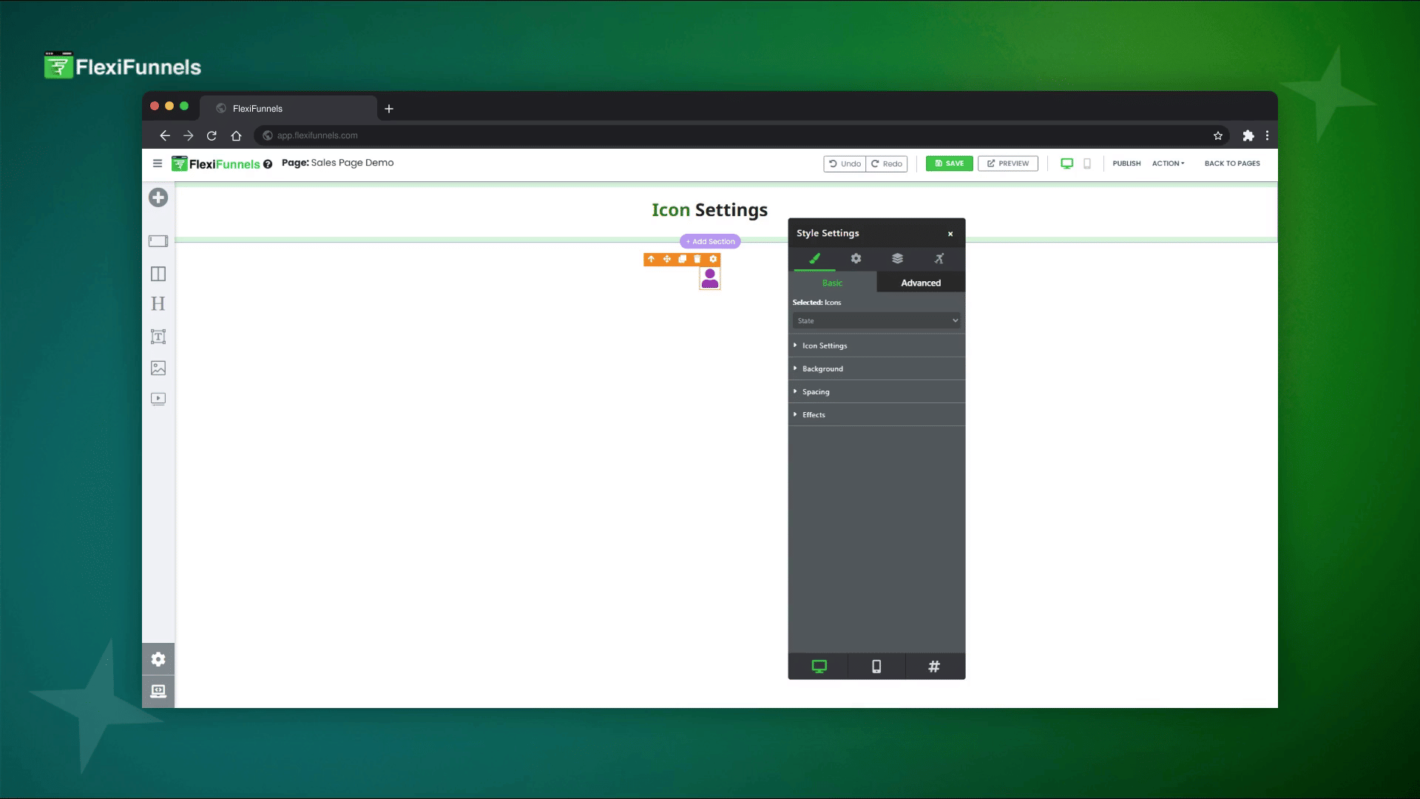Switch to desktop view in top bar
1420x799 pixels.
click(1066, 163)
